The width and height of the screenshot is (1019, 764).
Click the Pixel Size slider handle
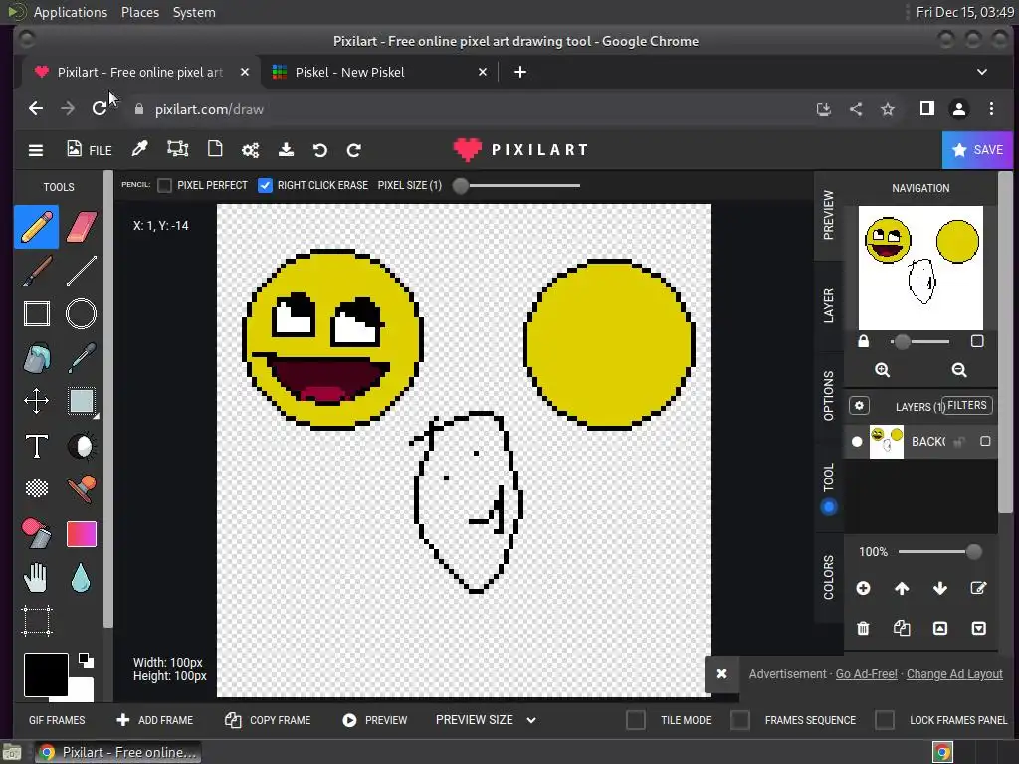pos(460,186)
